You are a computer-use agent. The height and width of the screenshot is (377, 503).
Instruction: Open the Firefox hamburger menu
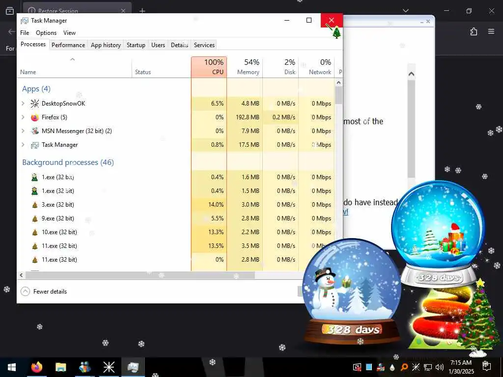(491, 31)
